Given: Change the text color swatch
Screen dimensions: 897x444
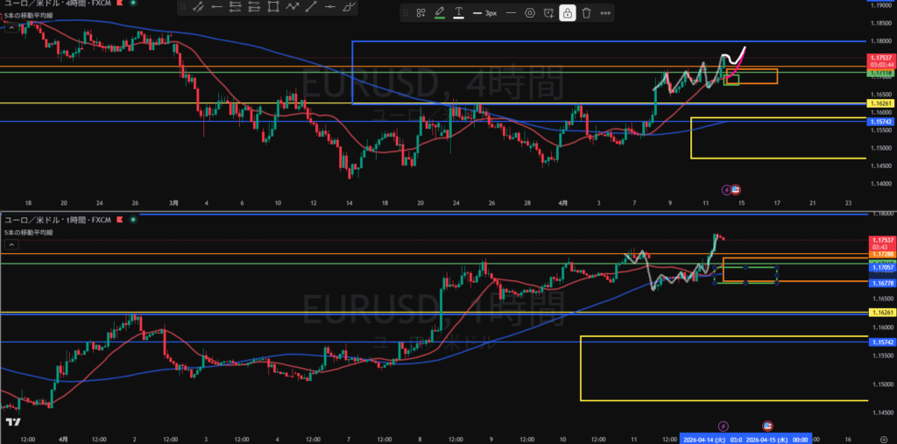Looking at the screenshot, I should click(x=458, y=13).
